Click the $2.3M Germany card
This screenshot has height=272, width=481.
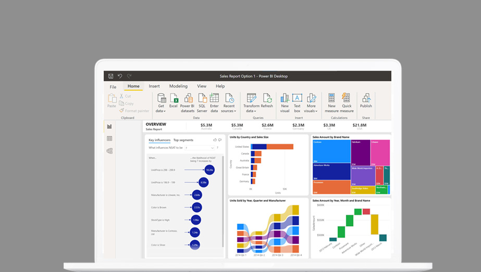pos(298,126)
